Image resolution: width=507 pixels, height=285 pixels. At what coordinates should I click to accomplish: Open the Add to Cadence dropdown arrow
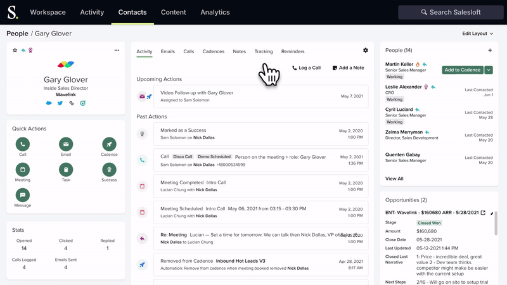pyautogui.click(x=489, y=70)
